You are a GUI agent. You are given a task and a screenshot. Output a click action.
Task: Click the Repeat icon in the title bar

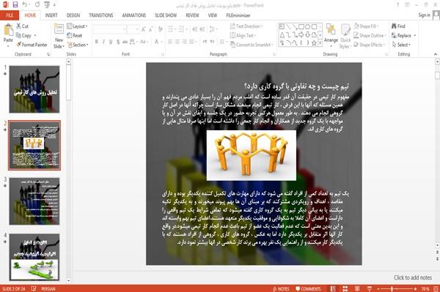click(x=37, y=4)
